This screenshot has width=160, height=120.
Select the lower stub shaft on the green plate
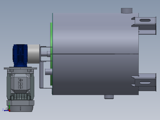pos(49,72)
